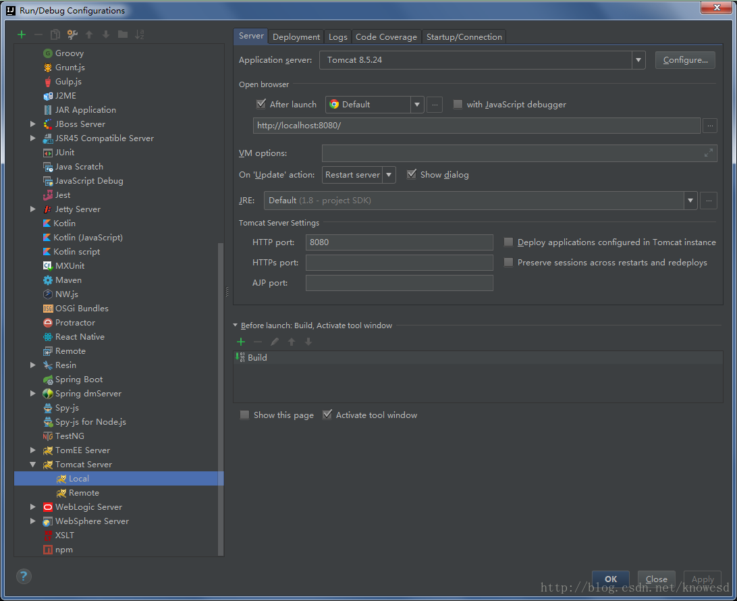Switch to Deployment tab

(296, 36)
